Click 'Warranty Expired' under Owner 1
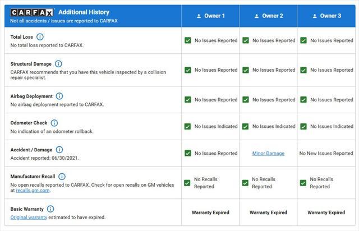Image resolution: width=359 pixels, height=231 pixels. (210, 212)
